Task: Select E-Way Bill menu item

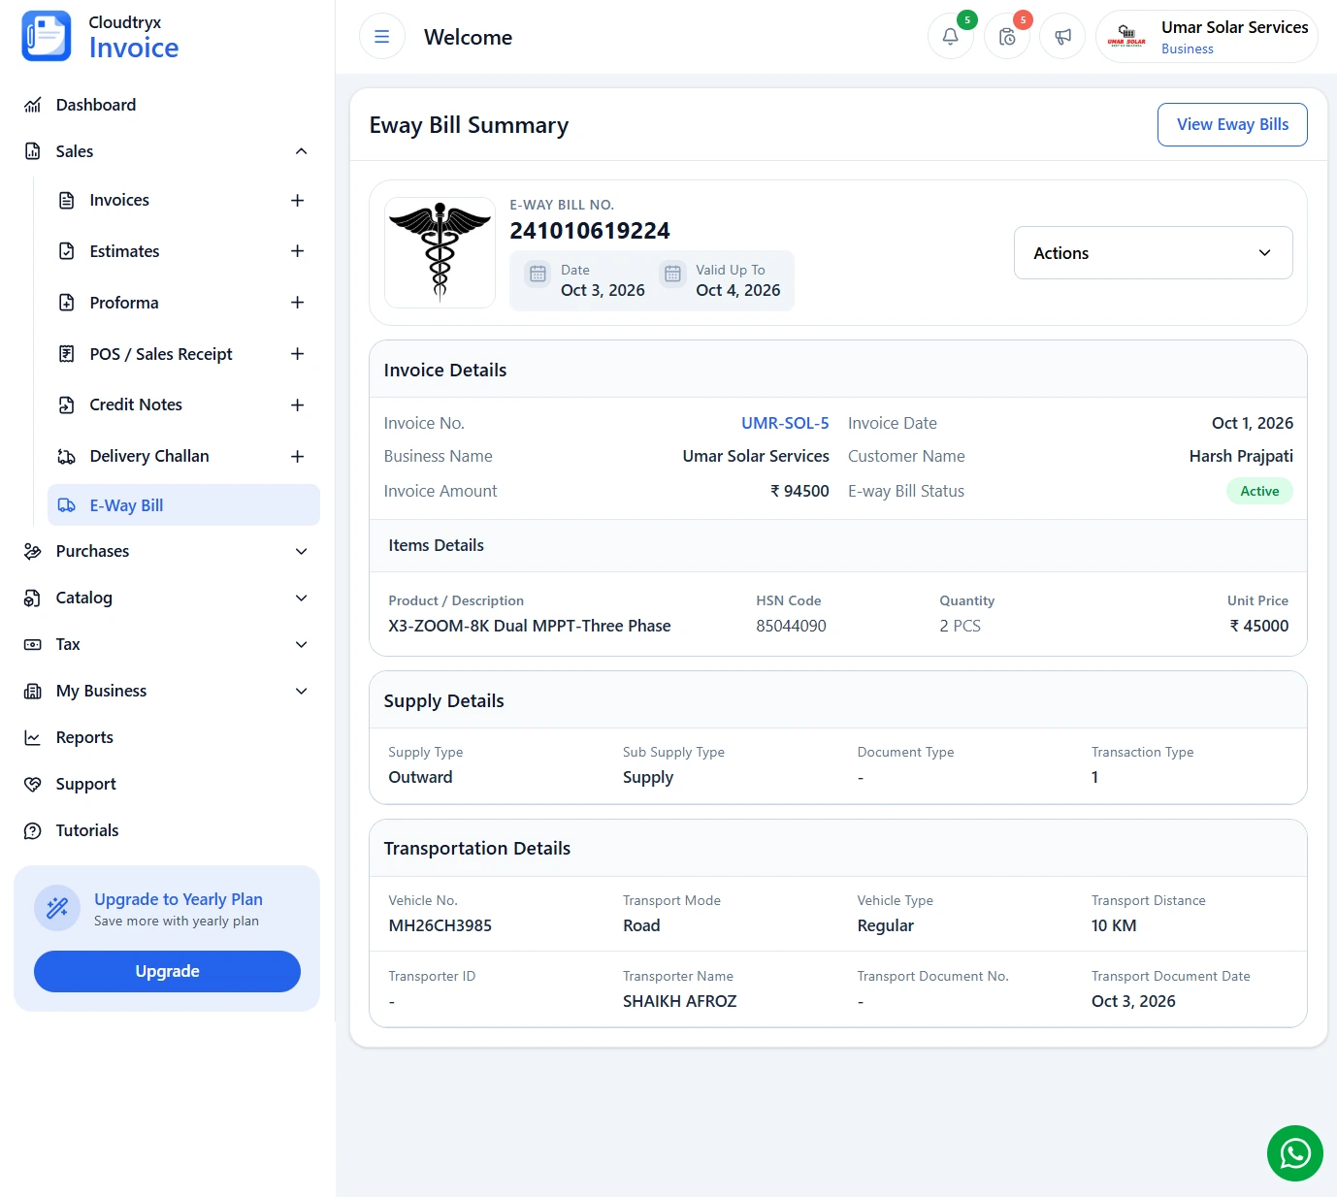Action: (183, 505)
